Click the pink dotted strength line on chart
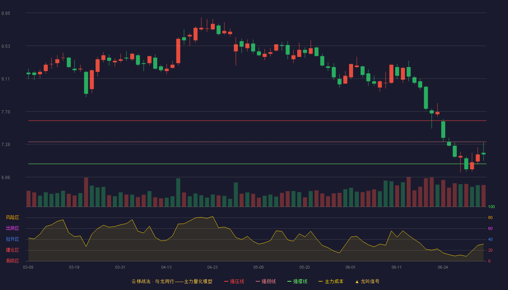Viewport: 508px width, 290px height. [x=257, y=142]
